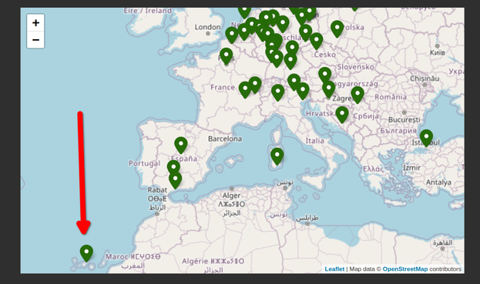Zoom in with the plus button

35,22
